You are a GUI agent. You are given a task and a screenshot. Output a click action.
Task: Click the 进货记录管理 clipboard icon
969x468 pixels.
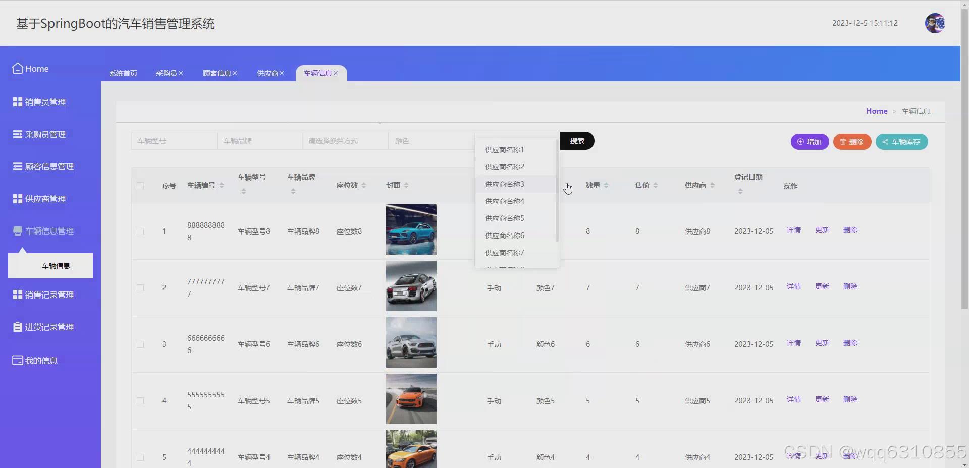18,327
